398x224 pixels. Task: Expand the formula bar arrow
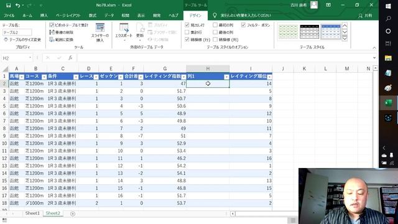tap(374, 58)
